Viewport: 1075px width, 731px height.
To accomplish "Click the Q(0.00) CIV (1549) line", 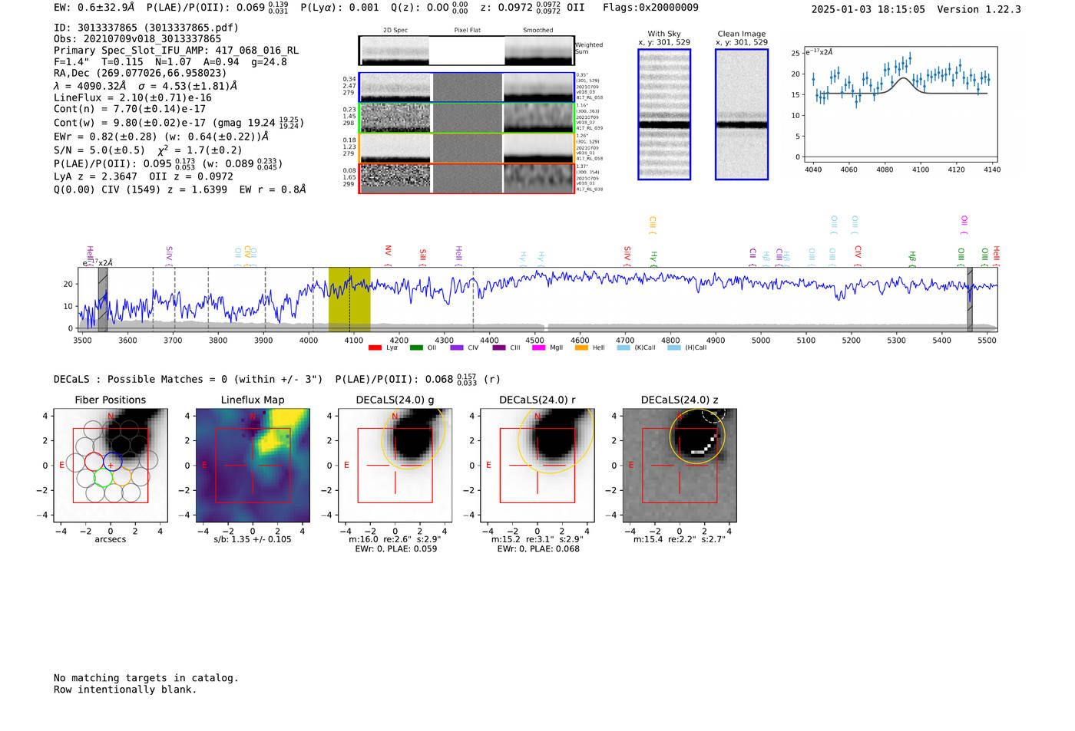I will [x=180, y=189].
